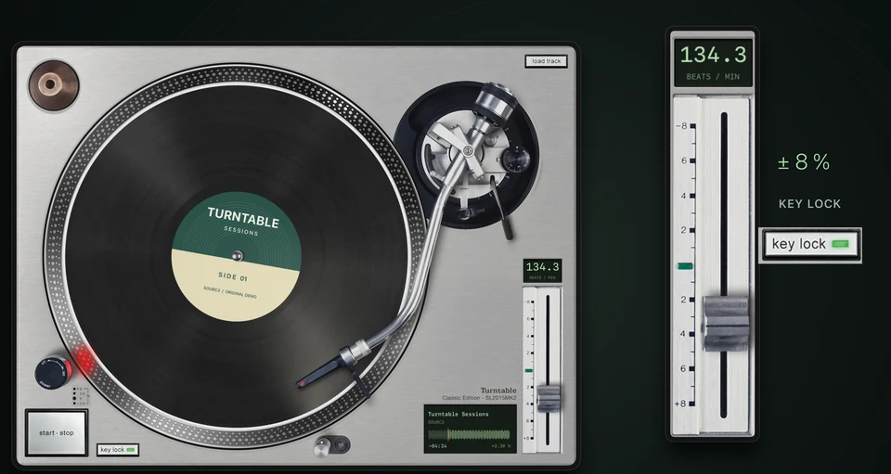Click the large 134.3 beats/min display
Screen dimensions: 891x474
[713, 62]
